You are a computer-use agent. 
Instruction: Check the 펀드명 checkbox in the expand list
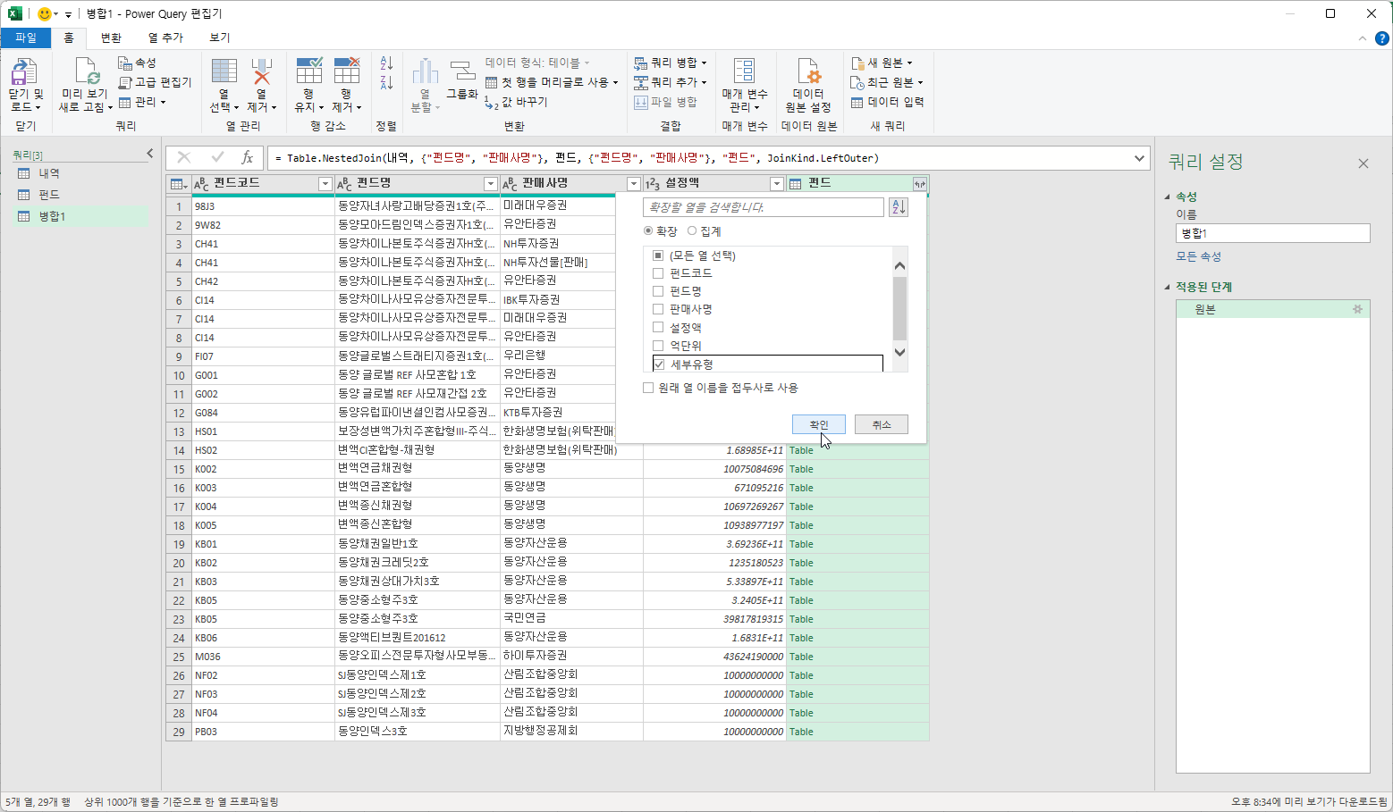point(658,291)
